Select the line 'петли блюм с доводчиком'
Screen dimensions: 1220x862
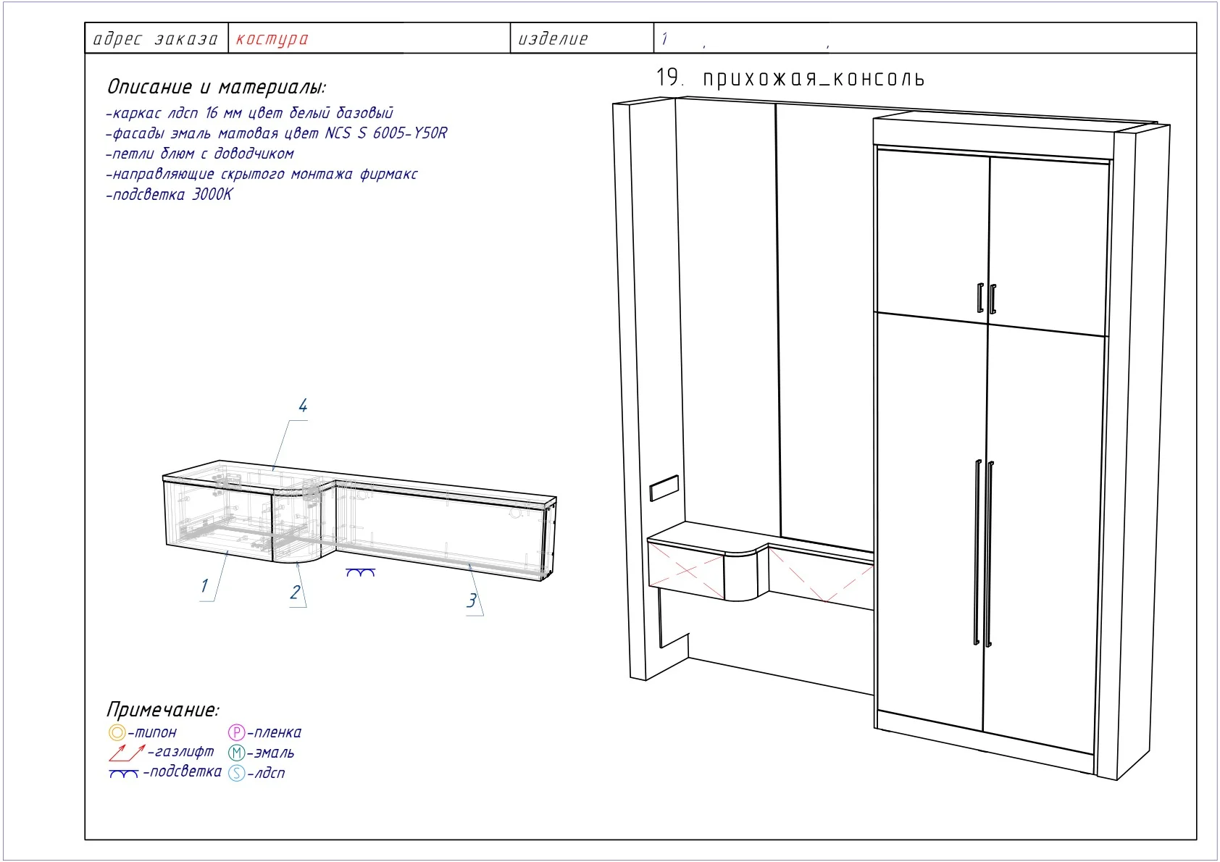click(x=200, y=154)
